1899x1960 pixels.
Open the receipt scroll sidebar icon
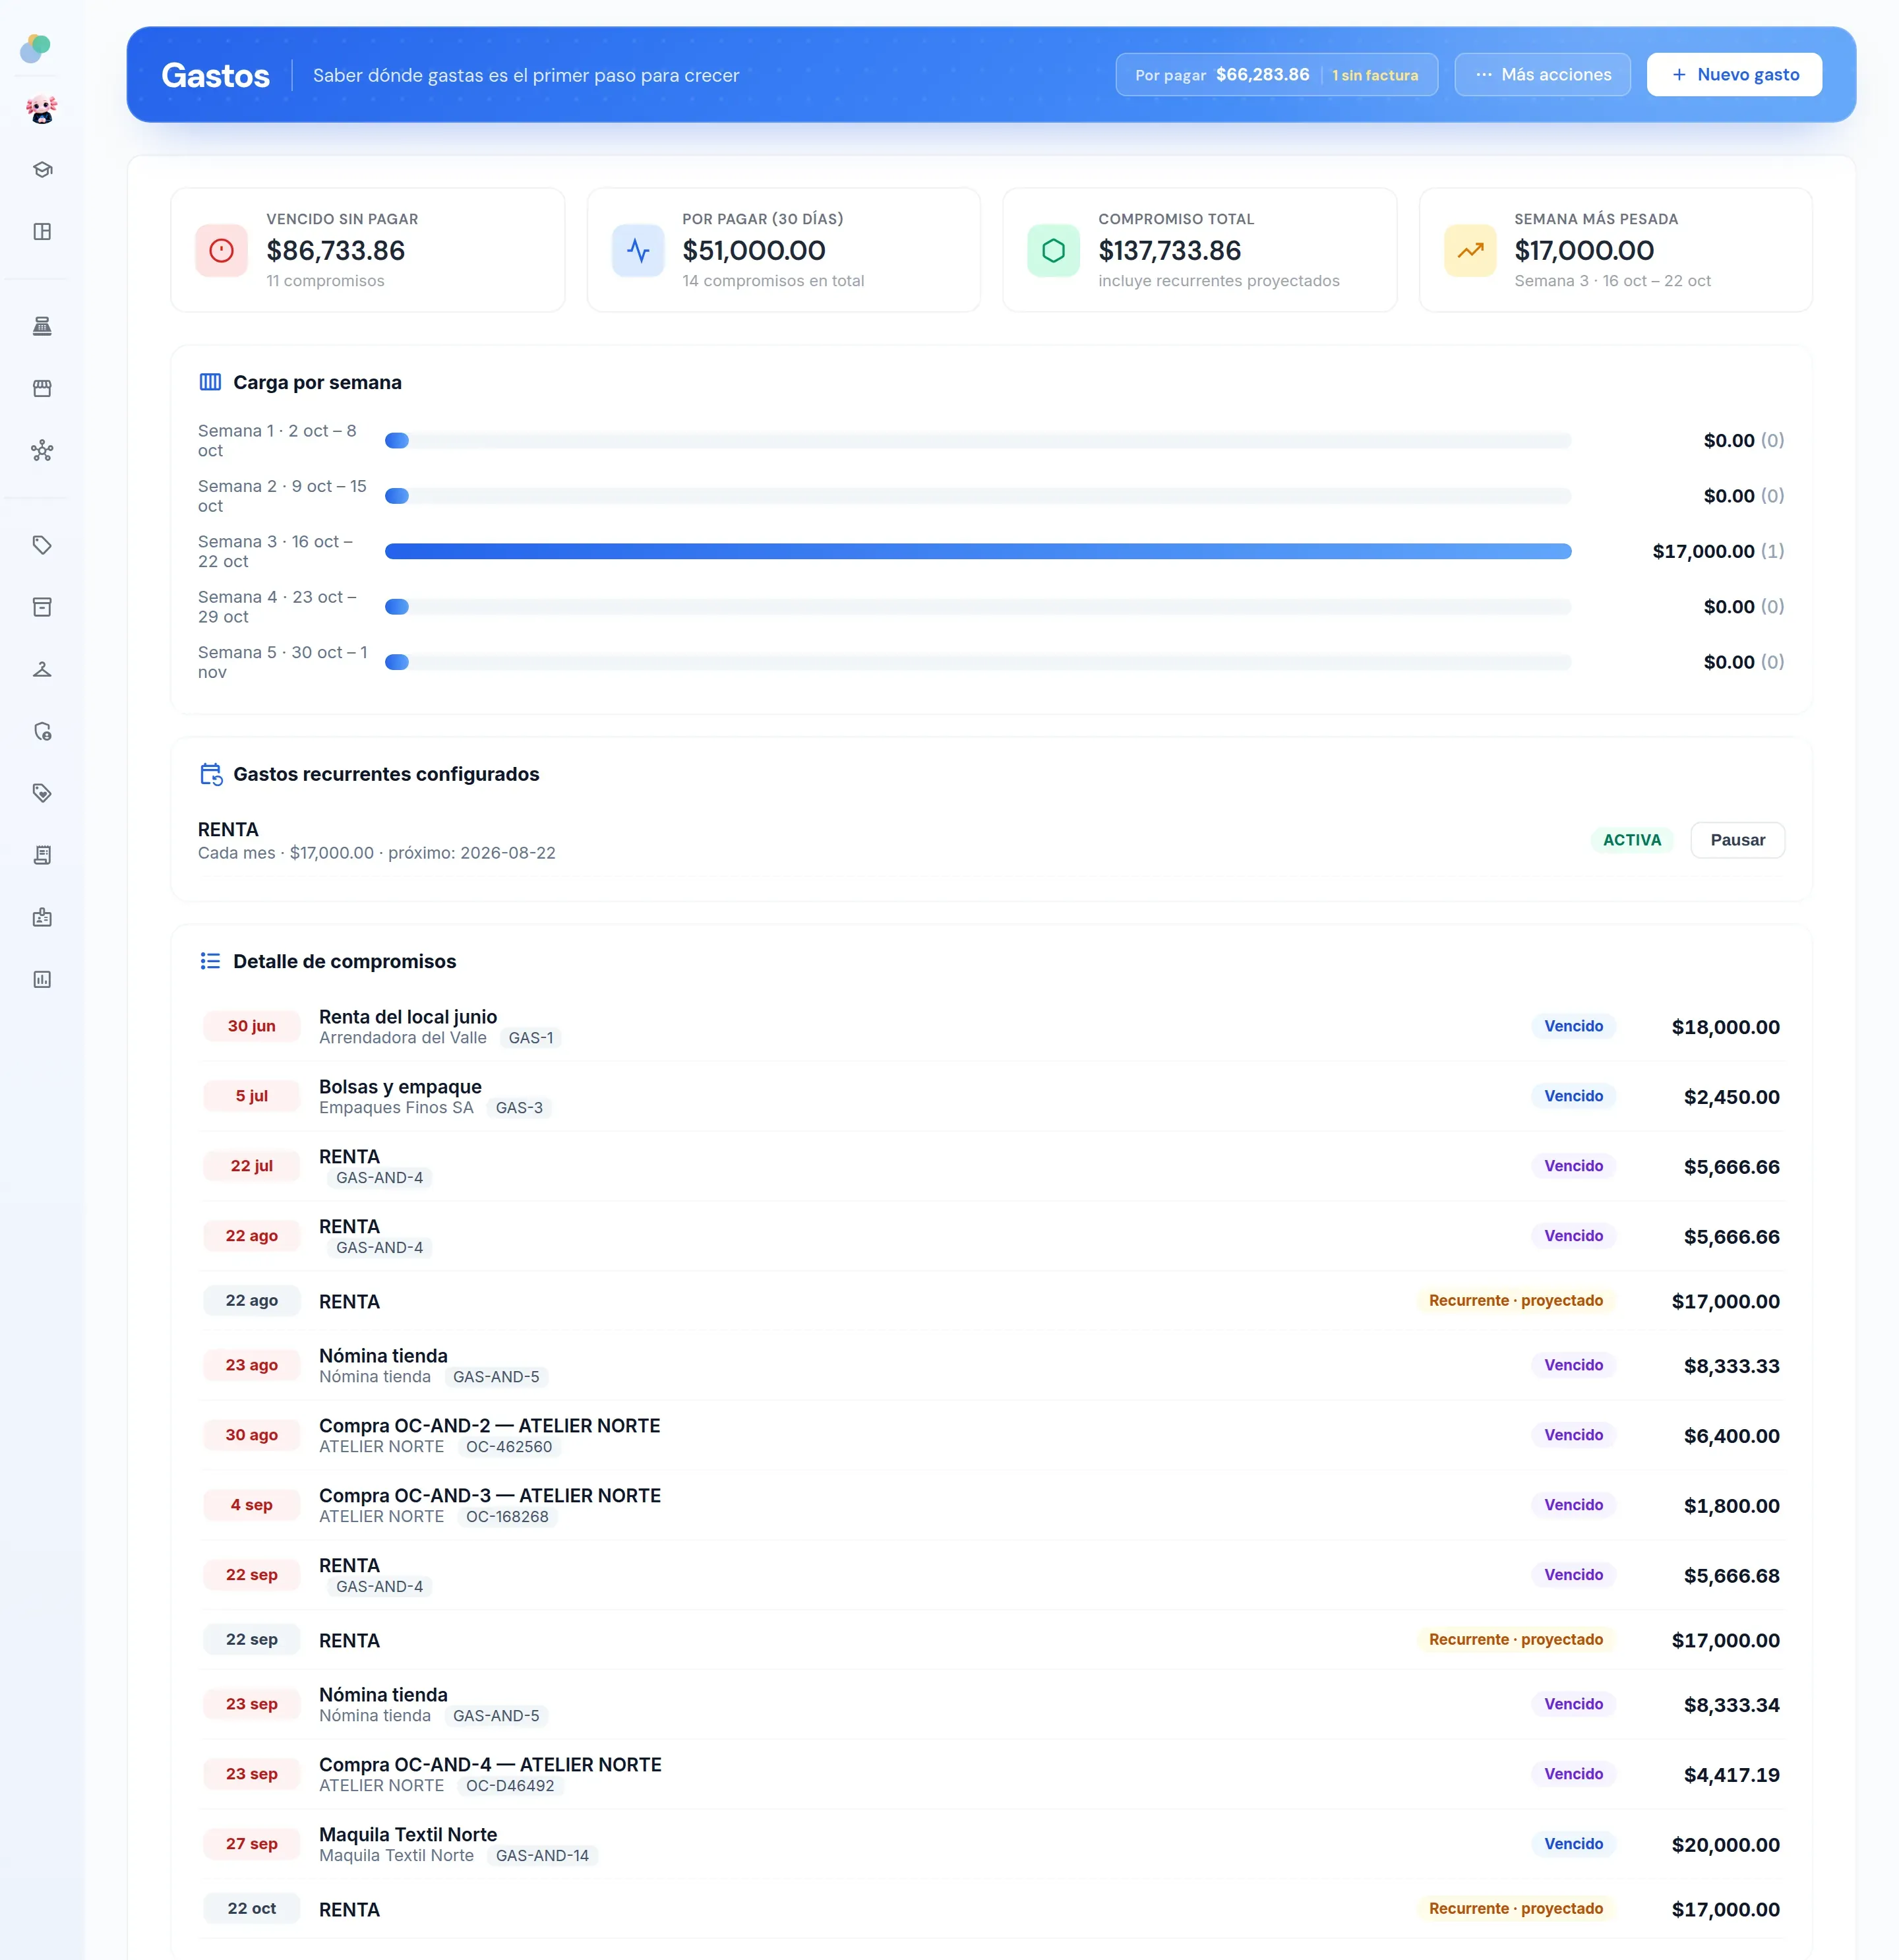[42, 855]
